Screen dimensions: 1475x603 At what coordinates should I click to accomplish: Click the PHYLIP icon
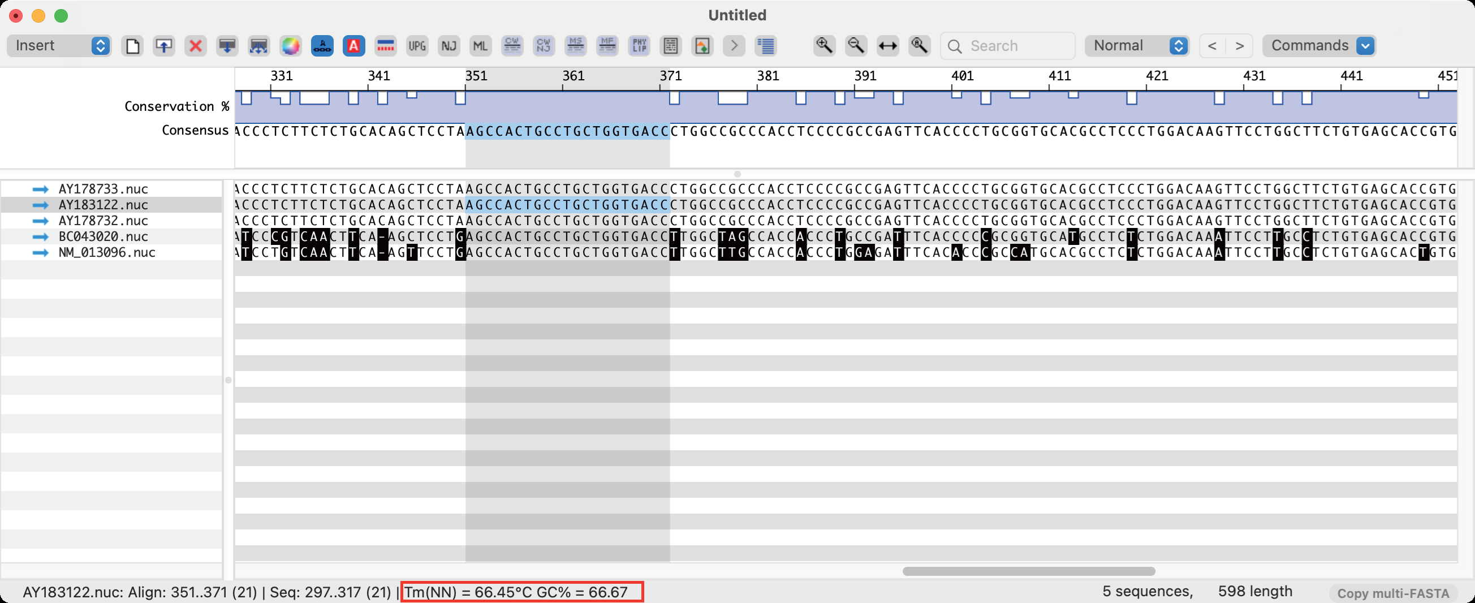coord(639,46)
